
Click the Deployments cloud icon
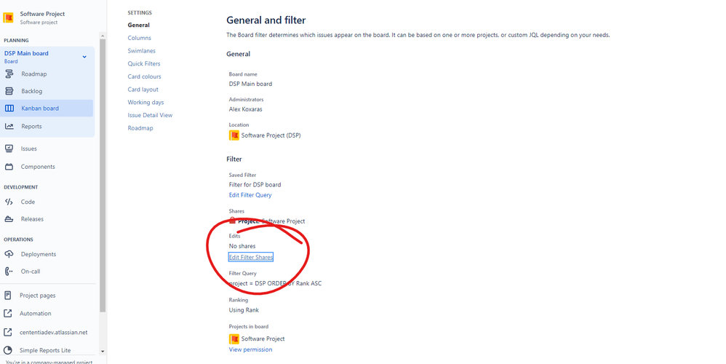(x=9, y=254)
